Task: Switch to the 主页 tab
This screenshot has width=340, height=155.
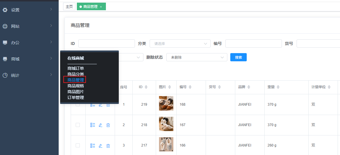Action: click(x=69, y=6)
